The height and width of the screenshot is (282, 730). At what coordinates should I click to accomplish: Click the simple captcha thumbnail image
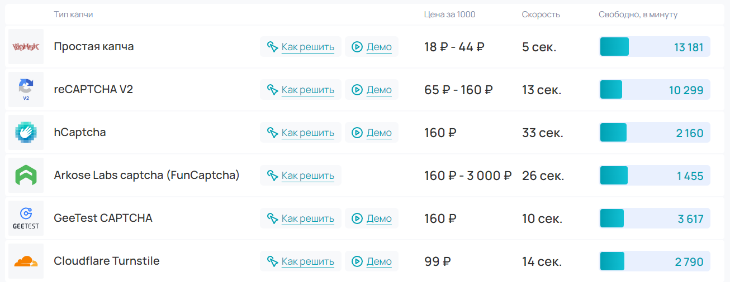click(26, 46)
